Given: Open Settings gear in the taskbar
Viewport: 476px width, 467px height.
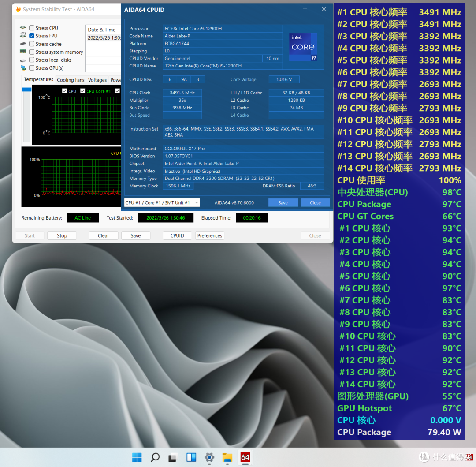Looking at the screenshot, I should pyautogui.click(x=209, y=457).
